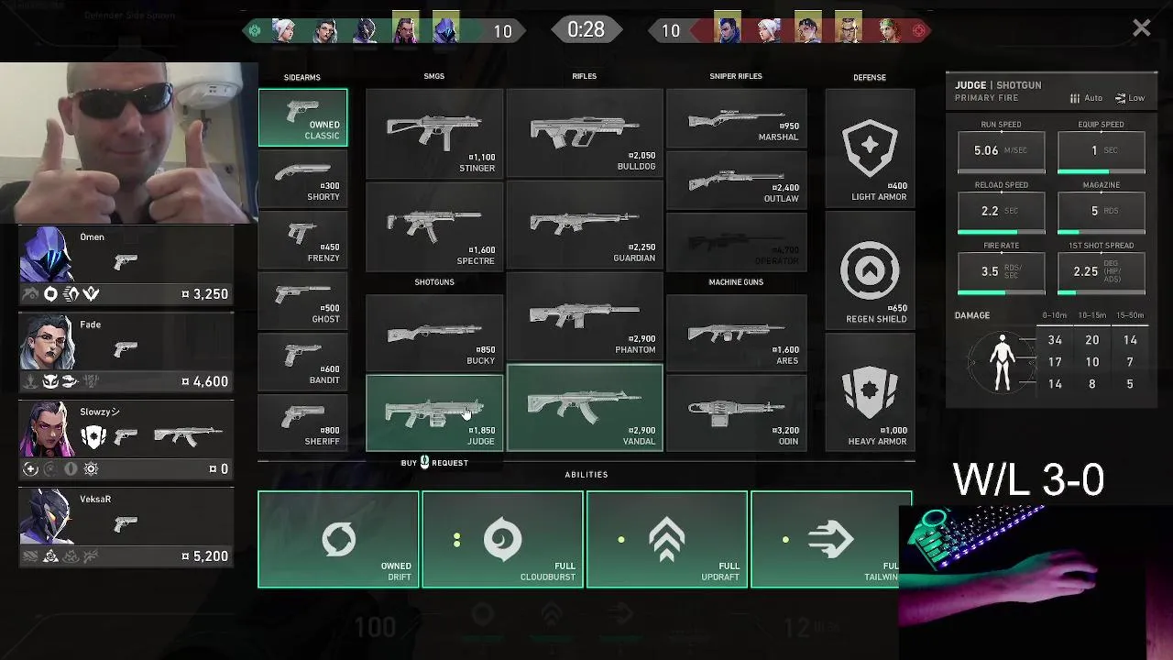1173x660 pixels.
Task: Click the round timer 0:28
Action: pos(586,29)
